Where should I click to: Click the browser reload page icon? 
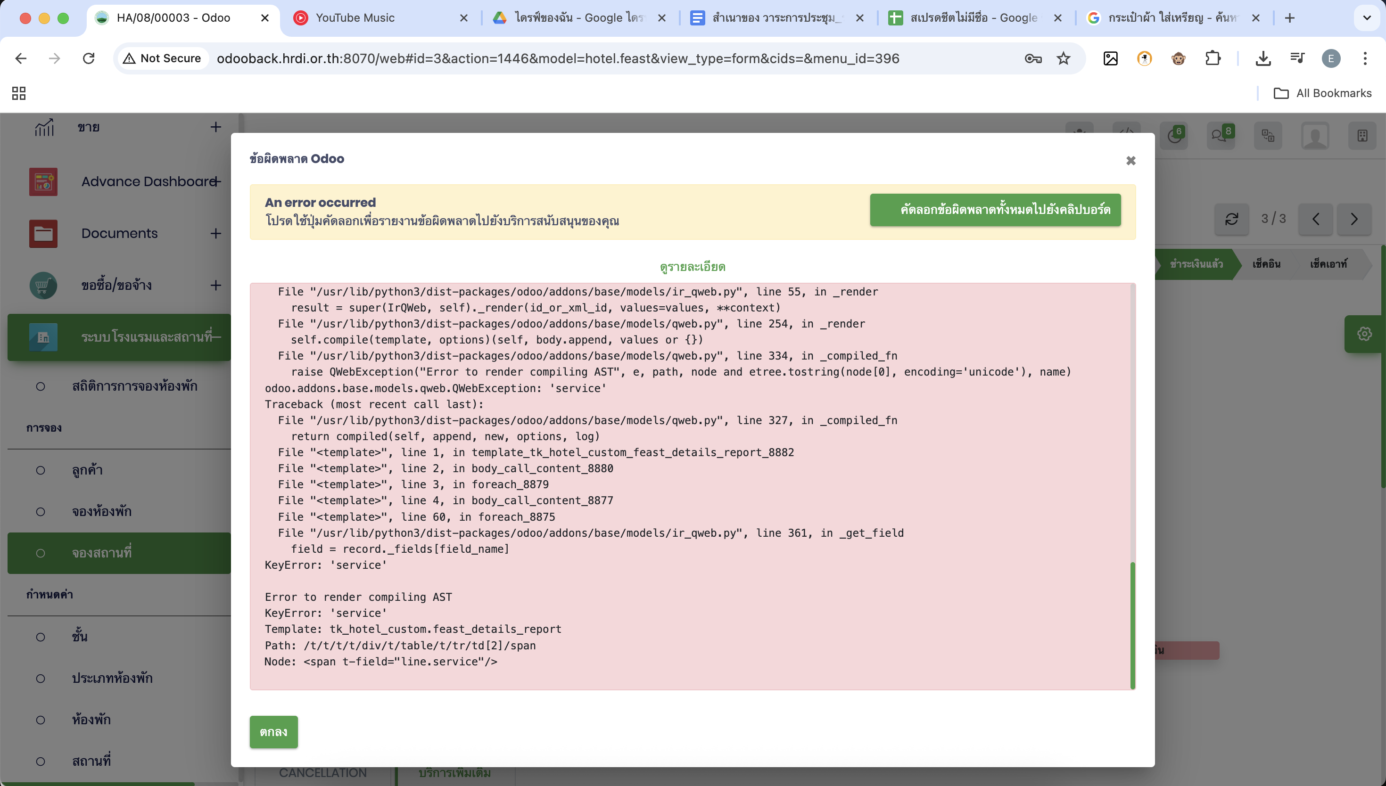tap(89, 58)
